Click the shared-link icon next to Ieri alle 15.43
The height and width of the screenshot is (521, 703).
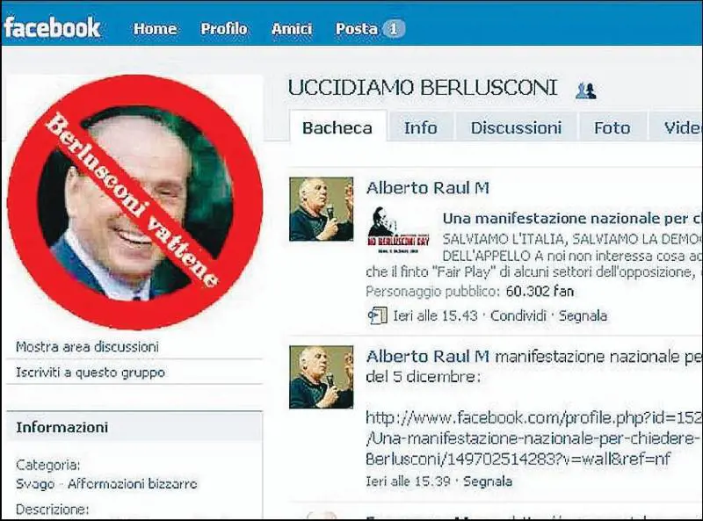pos(377,315)
